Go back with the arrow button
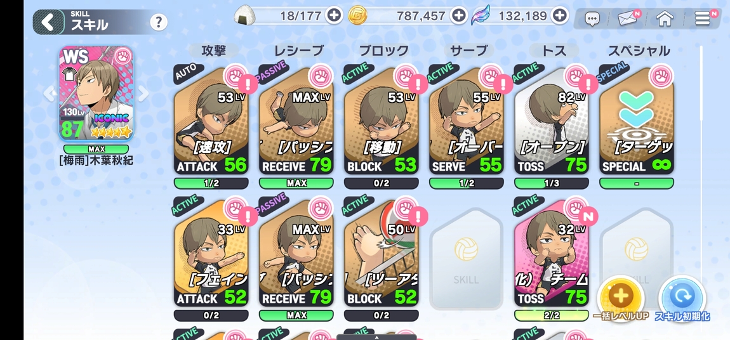Image resolution: width=730 pixels, height=340 pixels. 48,22
